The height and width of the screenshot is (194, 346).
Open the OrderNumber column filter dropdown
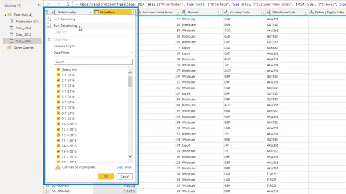(x=91, y=13)
